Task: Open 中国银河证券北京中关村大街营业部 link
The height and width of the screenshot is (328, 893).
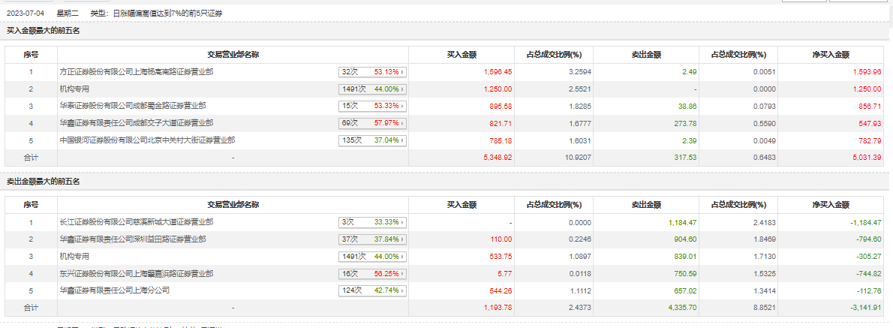Action: (x=147, y=140)
